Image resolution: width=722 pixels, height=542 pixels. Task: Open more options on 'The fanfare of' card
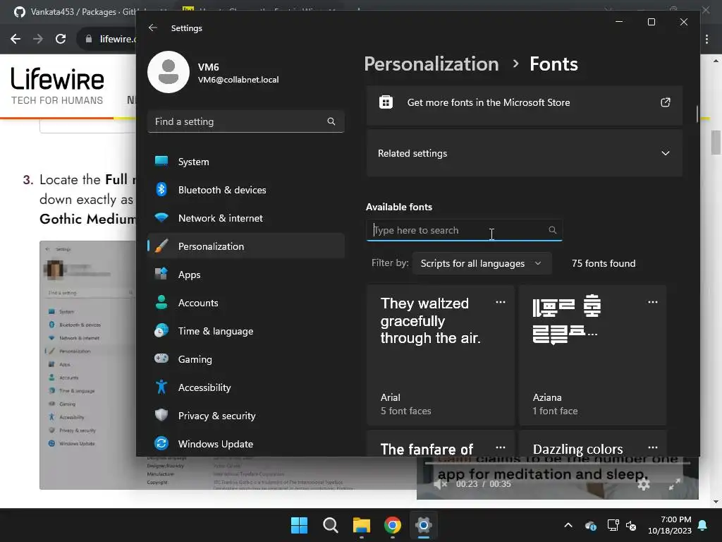tap(501, 447)
